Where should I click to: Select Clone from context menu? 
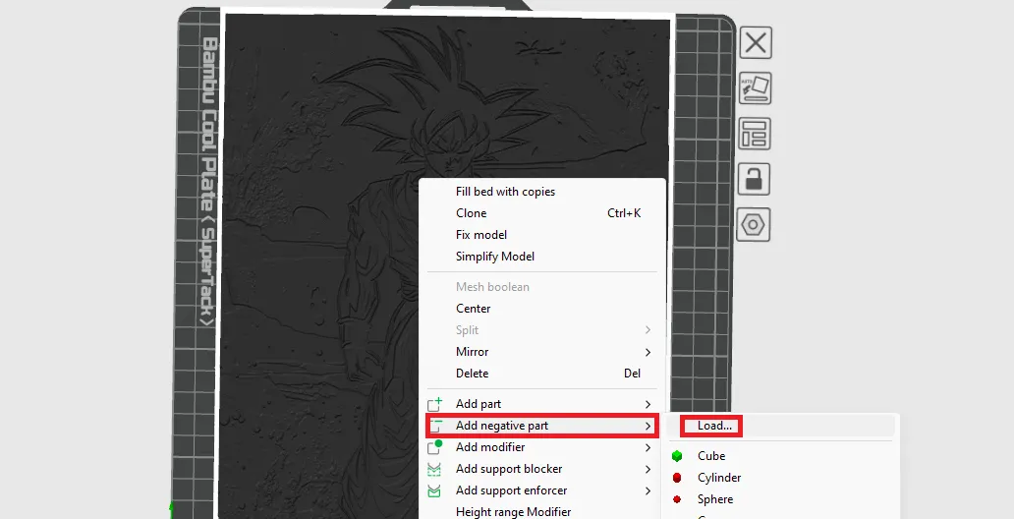click(471, 213)
